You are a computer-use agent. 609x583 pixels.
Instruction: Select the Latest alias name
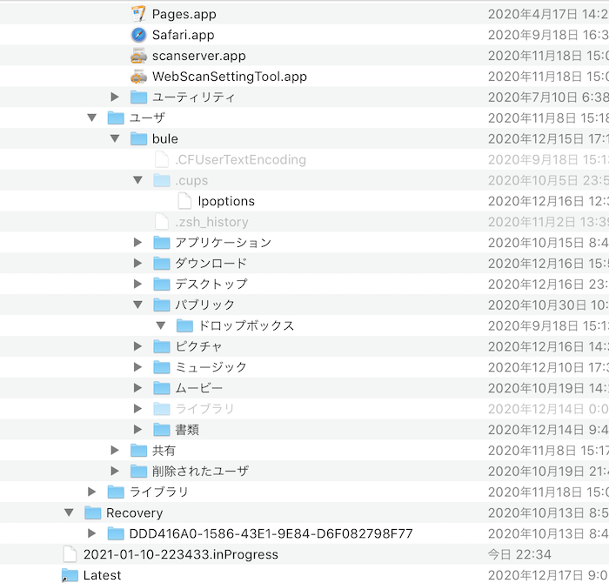click(x=102, y=575)
